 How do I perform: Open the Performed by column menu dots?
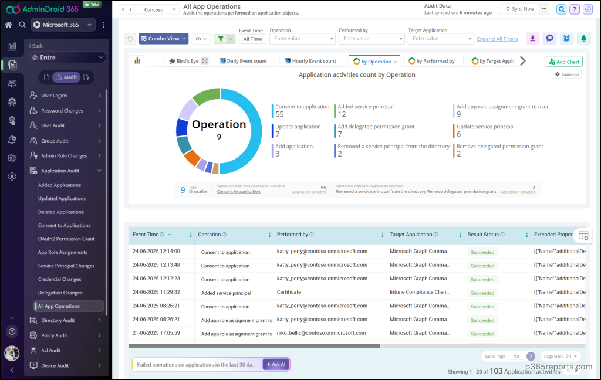(x=382, y=235)
